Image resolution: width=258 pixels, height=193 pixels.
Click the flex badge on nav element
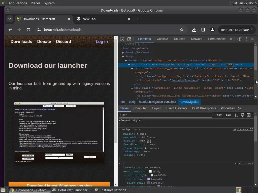click(230, 65)
